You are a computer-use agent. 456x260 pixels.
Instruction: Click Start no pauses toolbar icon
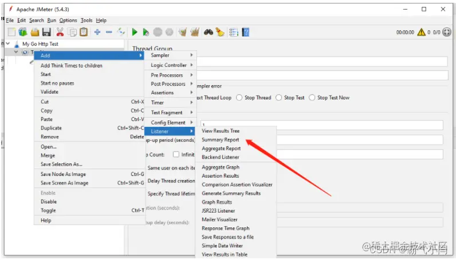pos(146,32)
